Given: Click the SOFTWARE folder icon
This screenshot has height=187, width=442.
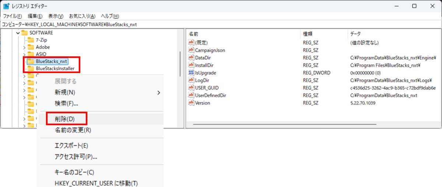Looking at the screenshot, I should [24, 33].
